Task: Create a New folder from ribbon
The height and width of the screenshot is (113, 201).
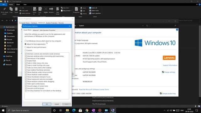Action: 58,11
